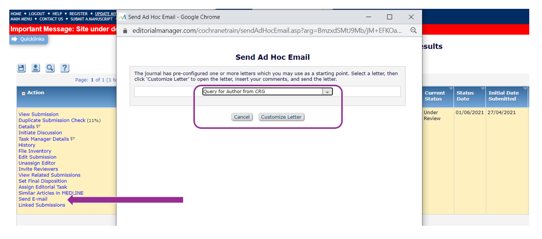
Task: Click the Send E-mail action link
Action: [33, 199]
